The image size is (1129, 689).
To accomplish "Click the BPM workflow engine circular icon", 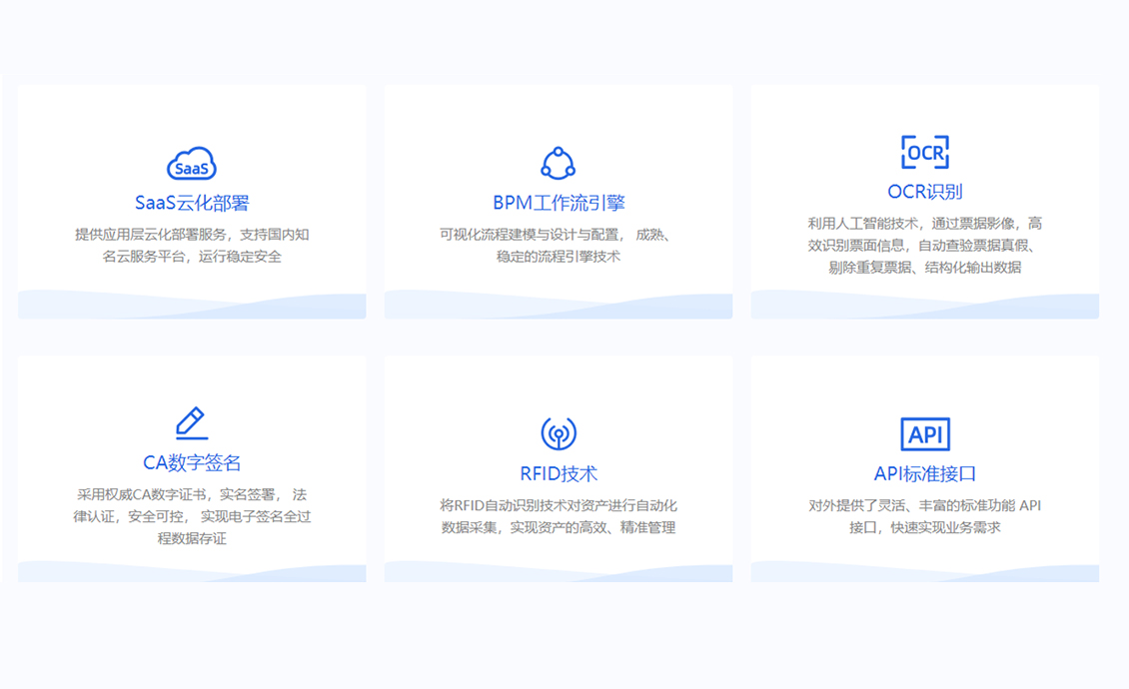I will (559, 164).
